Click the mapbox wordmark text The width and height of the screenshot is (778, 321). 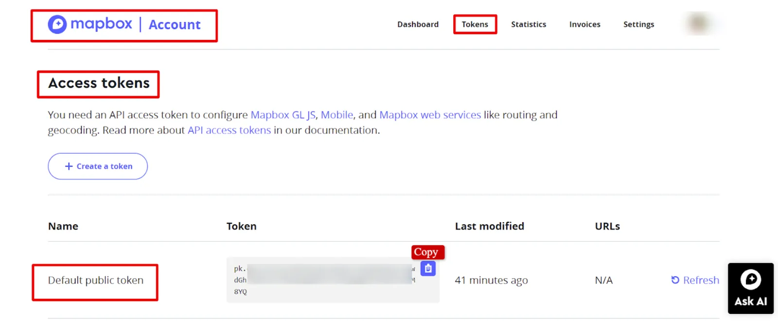click(x=101, y=24)
